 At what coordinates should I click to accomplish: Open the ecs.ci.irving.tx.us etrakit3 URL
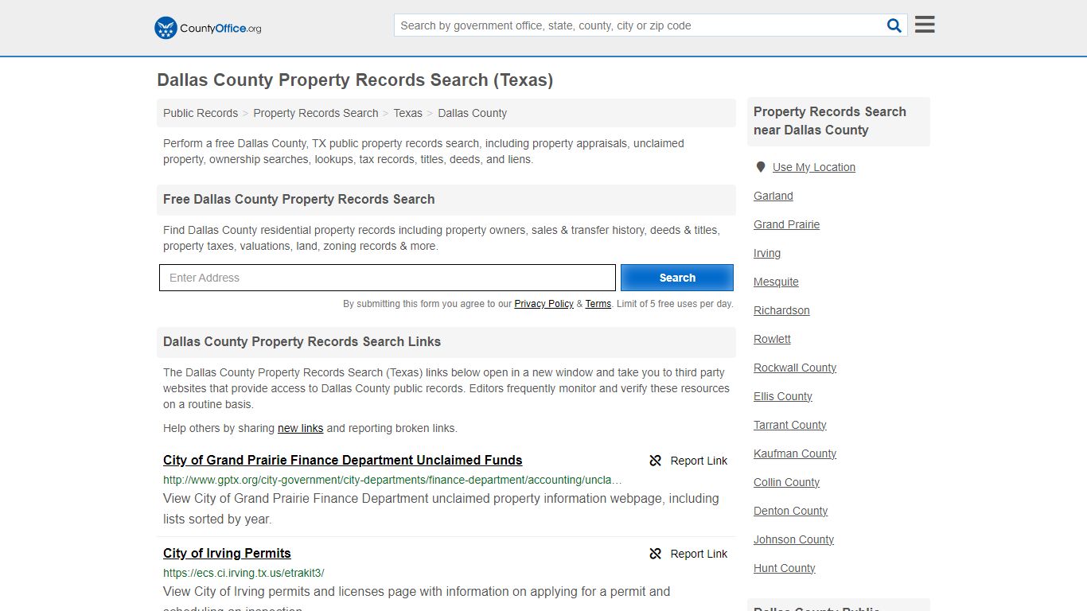(244, 573)
